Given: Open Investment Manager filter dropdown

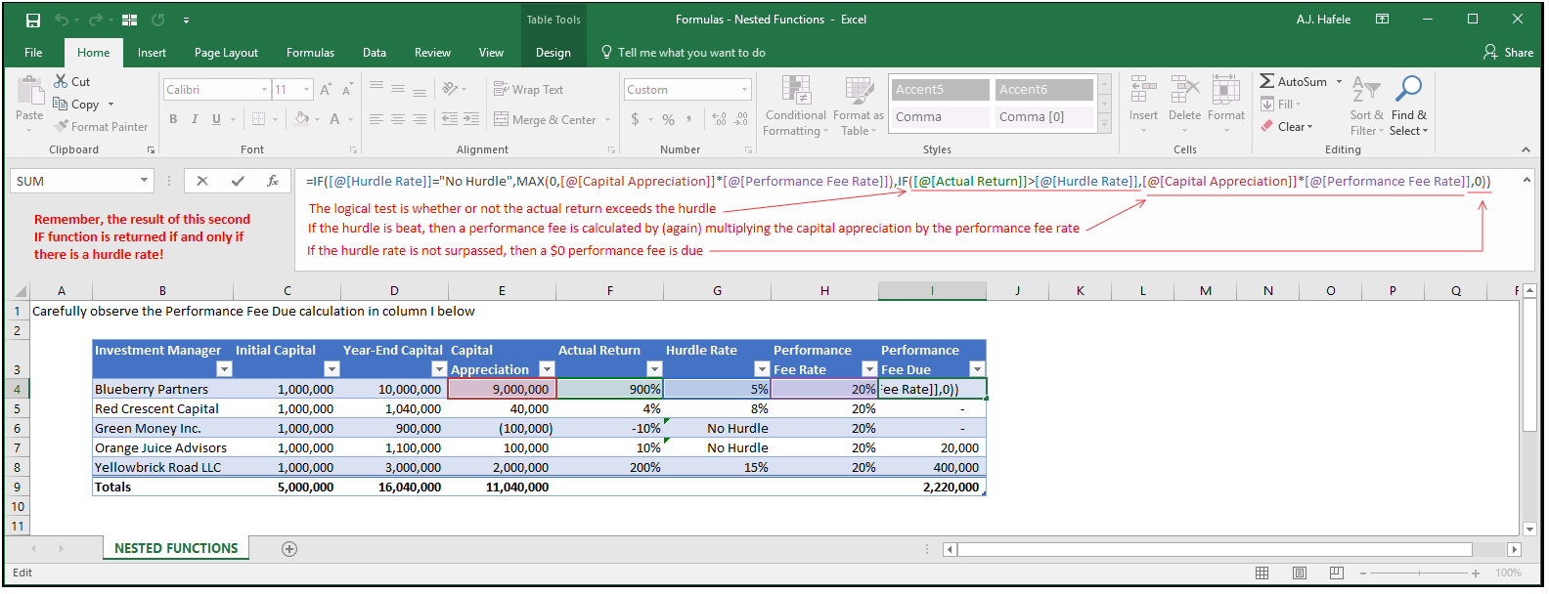Looking at the screenshot, I should point(224,369).
